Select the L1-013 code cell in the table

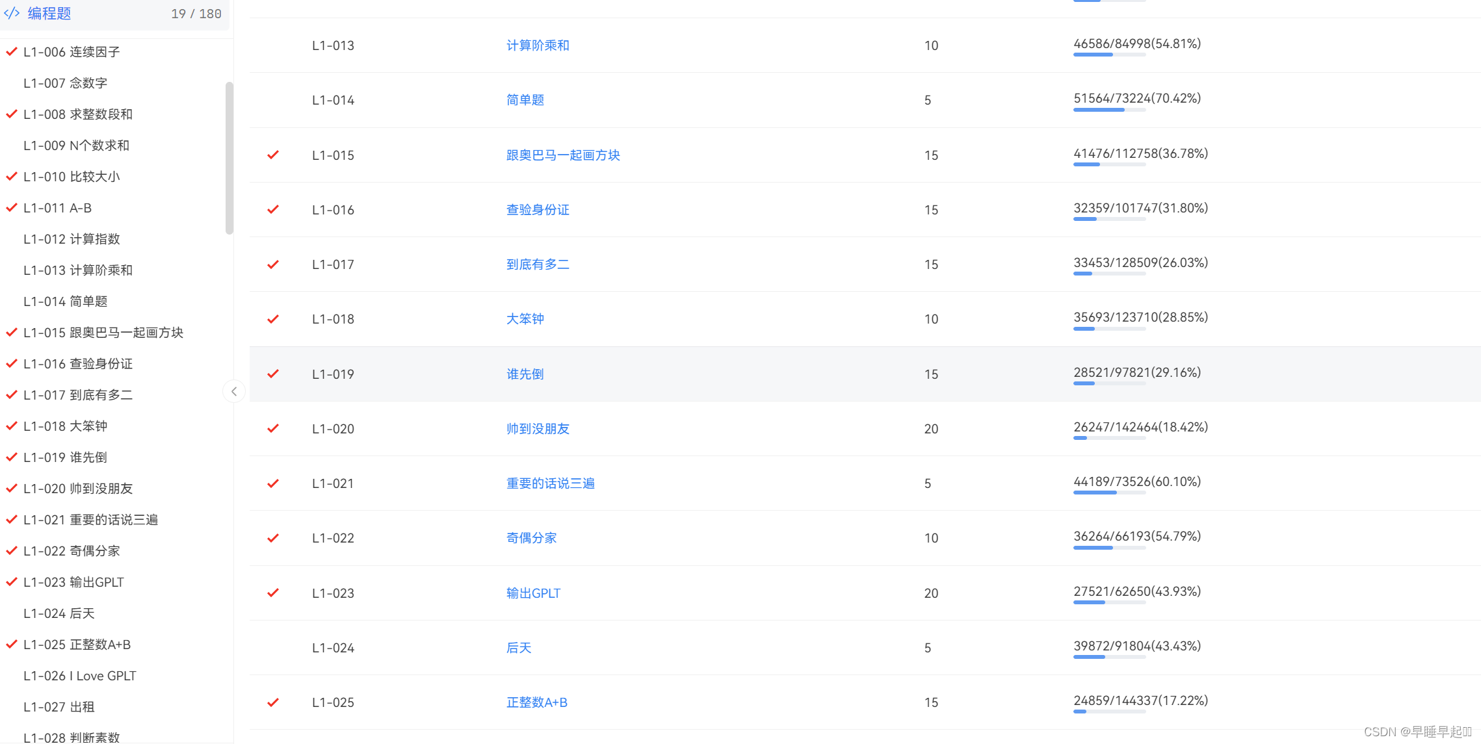pos(333,45)
